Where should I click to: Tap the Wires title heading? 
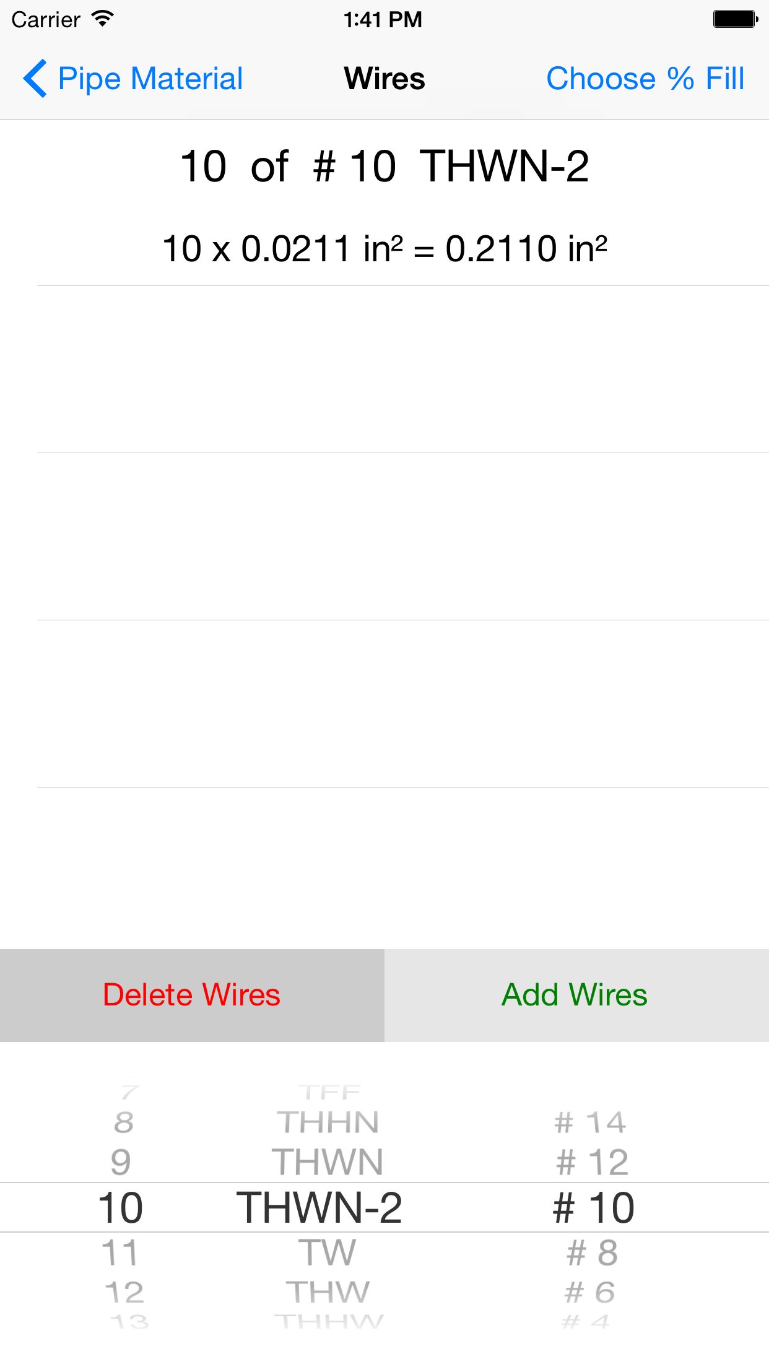(384, 79)
